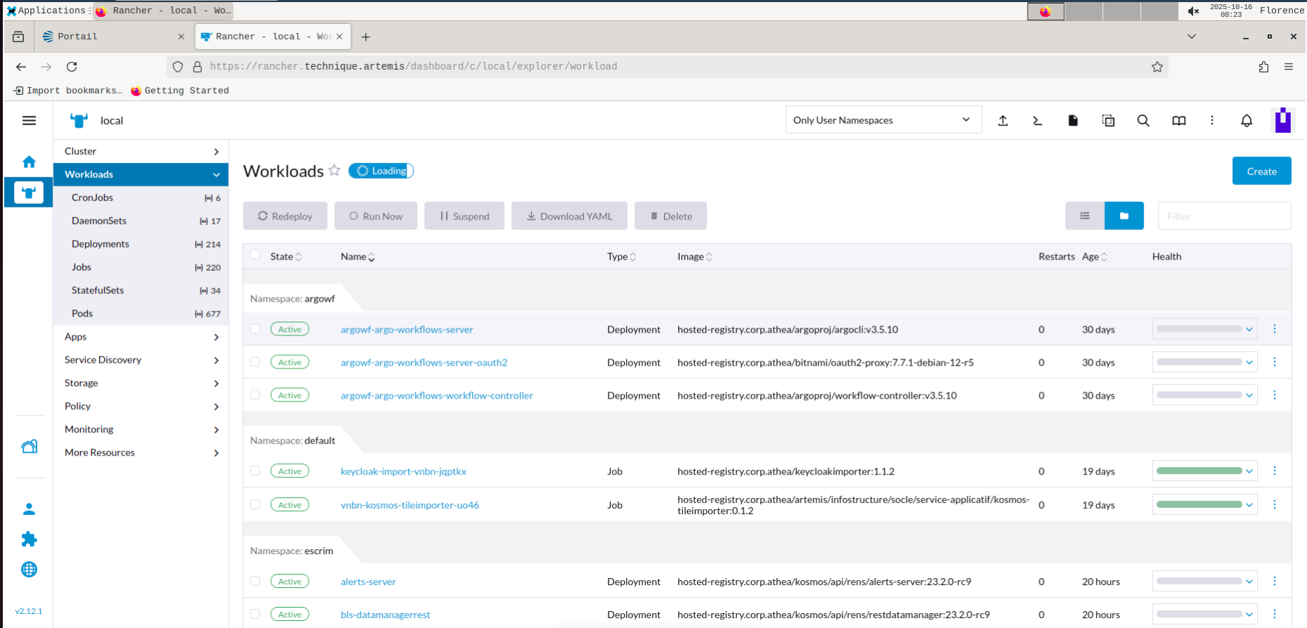Click the notifications bell icon
This screenshot has width=1307, height=628.
click(1247, 121)
